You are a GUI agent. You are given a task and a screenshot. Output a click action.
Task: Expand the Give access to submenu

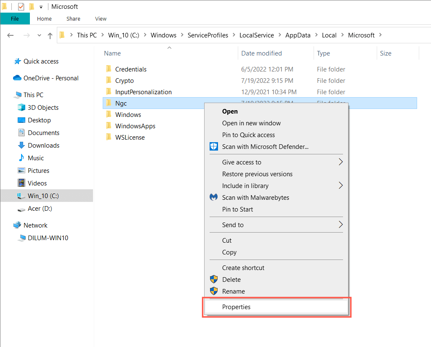(341, 162)
